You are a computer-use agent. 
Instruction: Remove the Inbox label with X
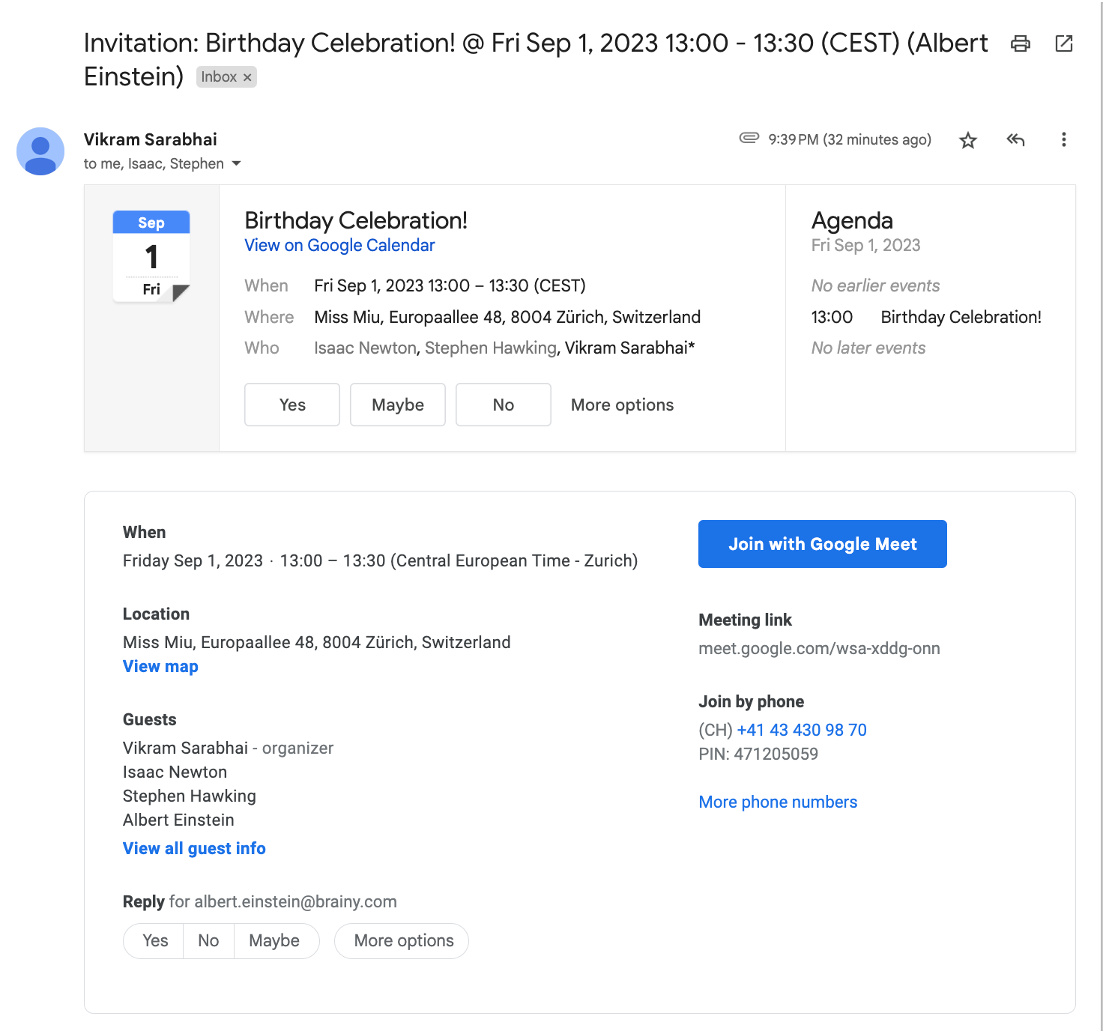(x=247, y=77)
